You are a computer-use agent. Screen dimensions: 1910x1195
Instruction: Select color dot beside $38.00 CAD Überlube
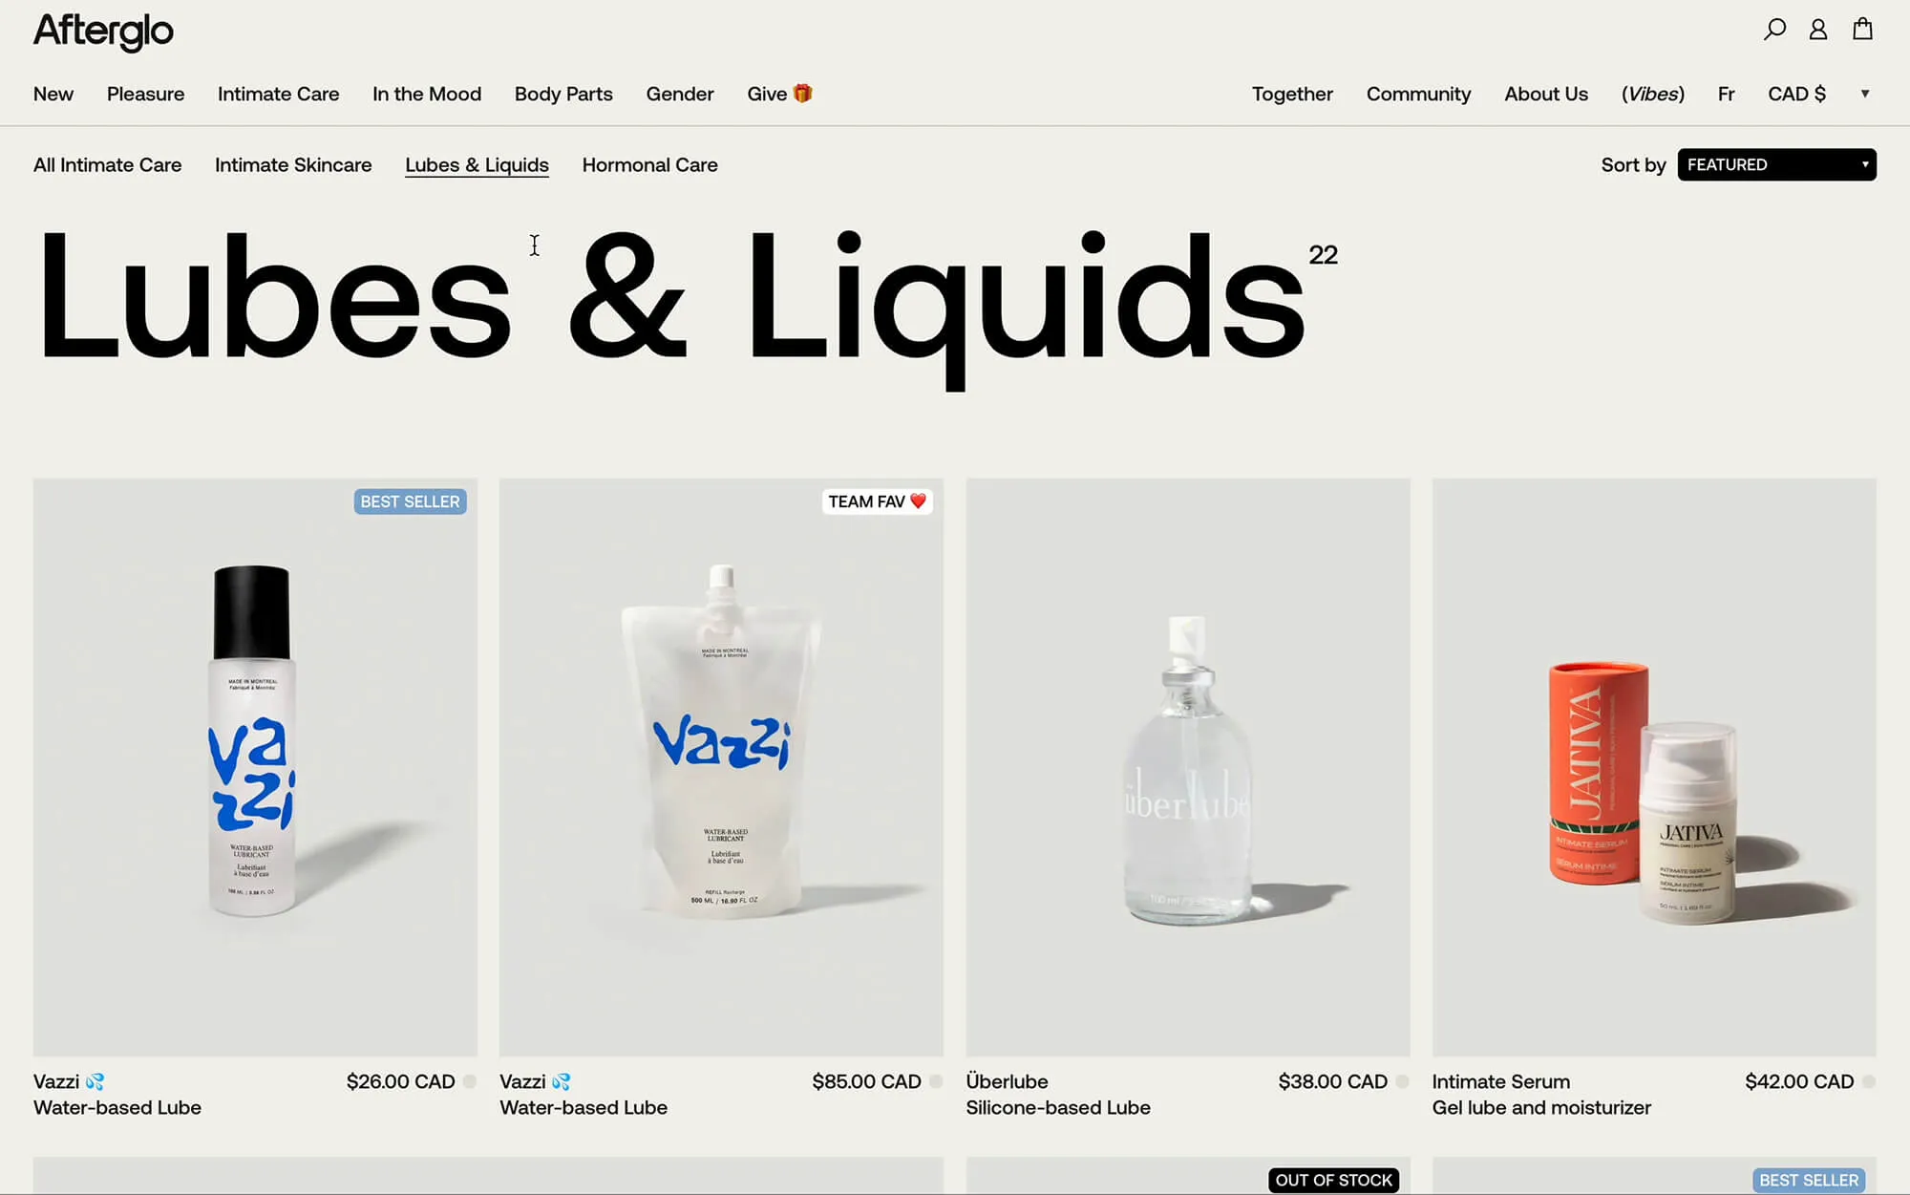[x=1402, y=1081]
